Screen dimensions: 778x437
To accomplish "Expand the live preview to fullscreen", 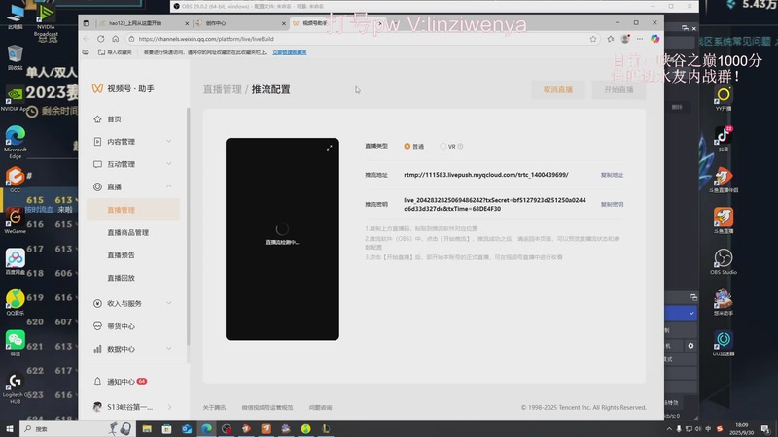I will tap(330, 148).
